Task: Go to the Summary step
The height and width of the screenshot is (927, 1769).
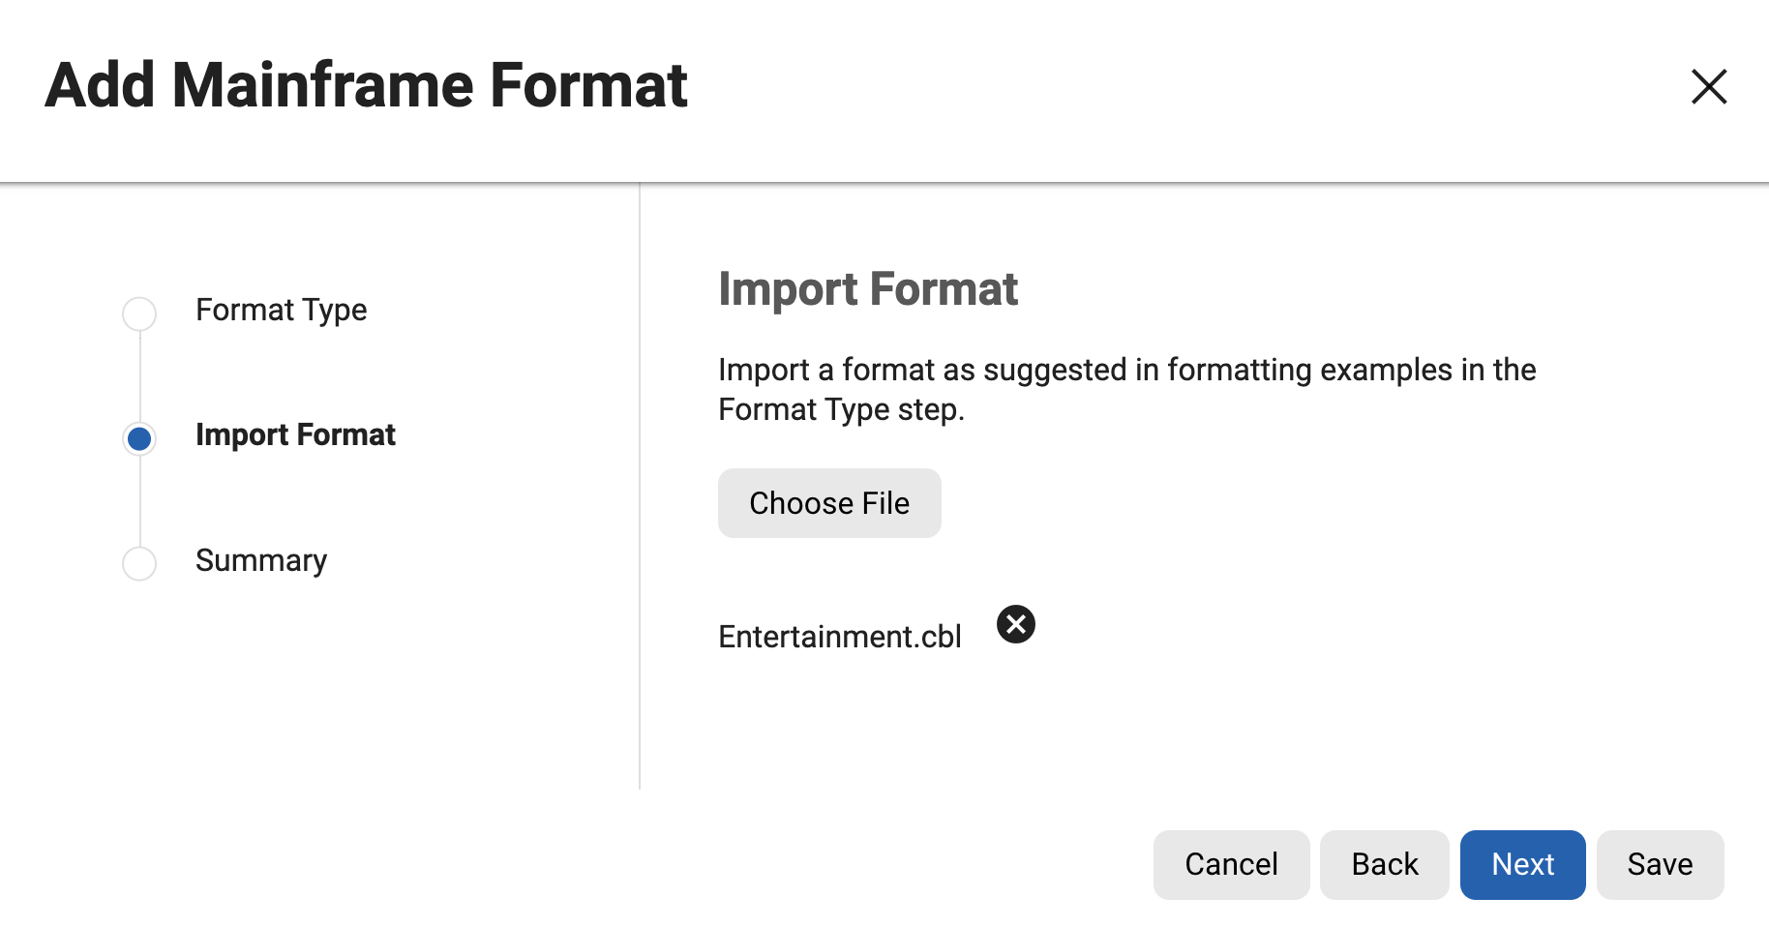Action: pos(261,560)
